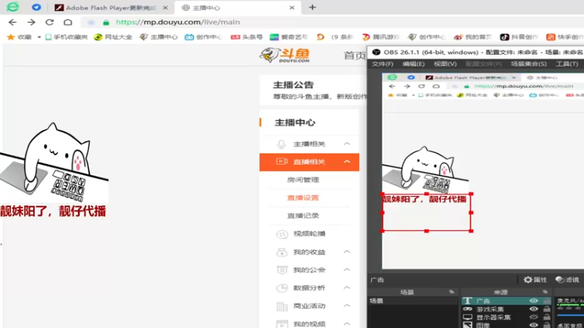Open the 网址大全 bookmark
584x328 pixels.
[x=113, y=37]
